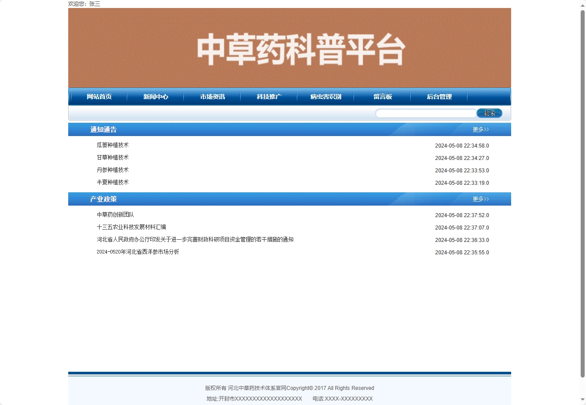Navigate to 市场资讯 section

[212, 97]
